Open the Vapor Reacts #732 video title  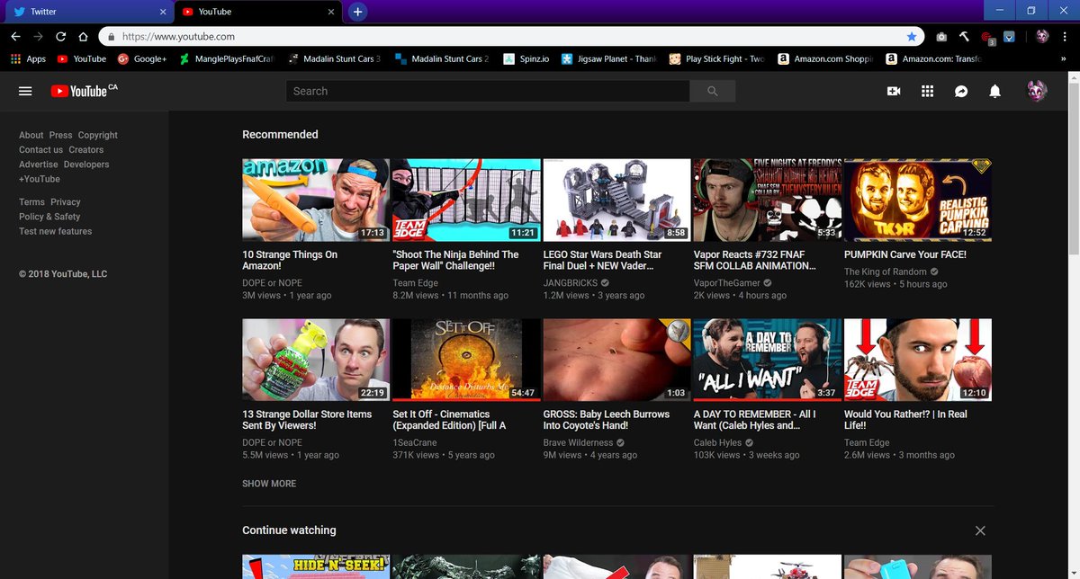pos(755,260)
